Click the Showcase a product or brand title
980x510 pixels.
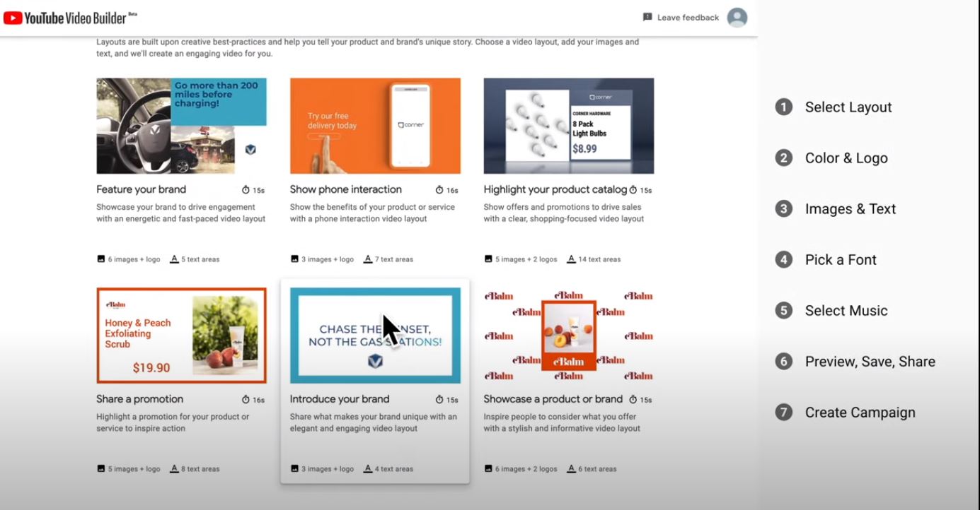[553, 399]
